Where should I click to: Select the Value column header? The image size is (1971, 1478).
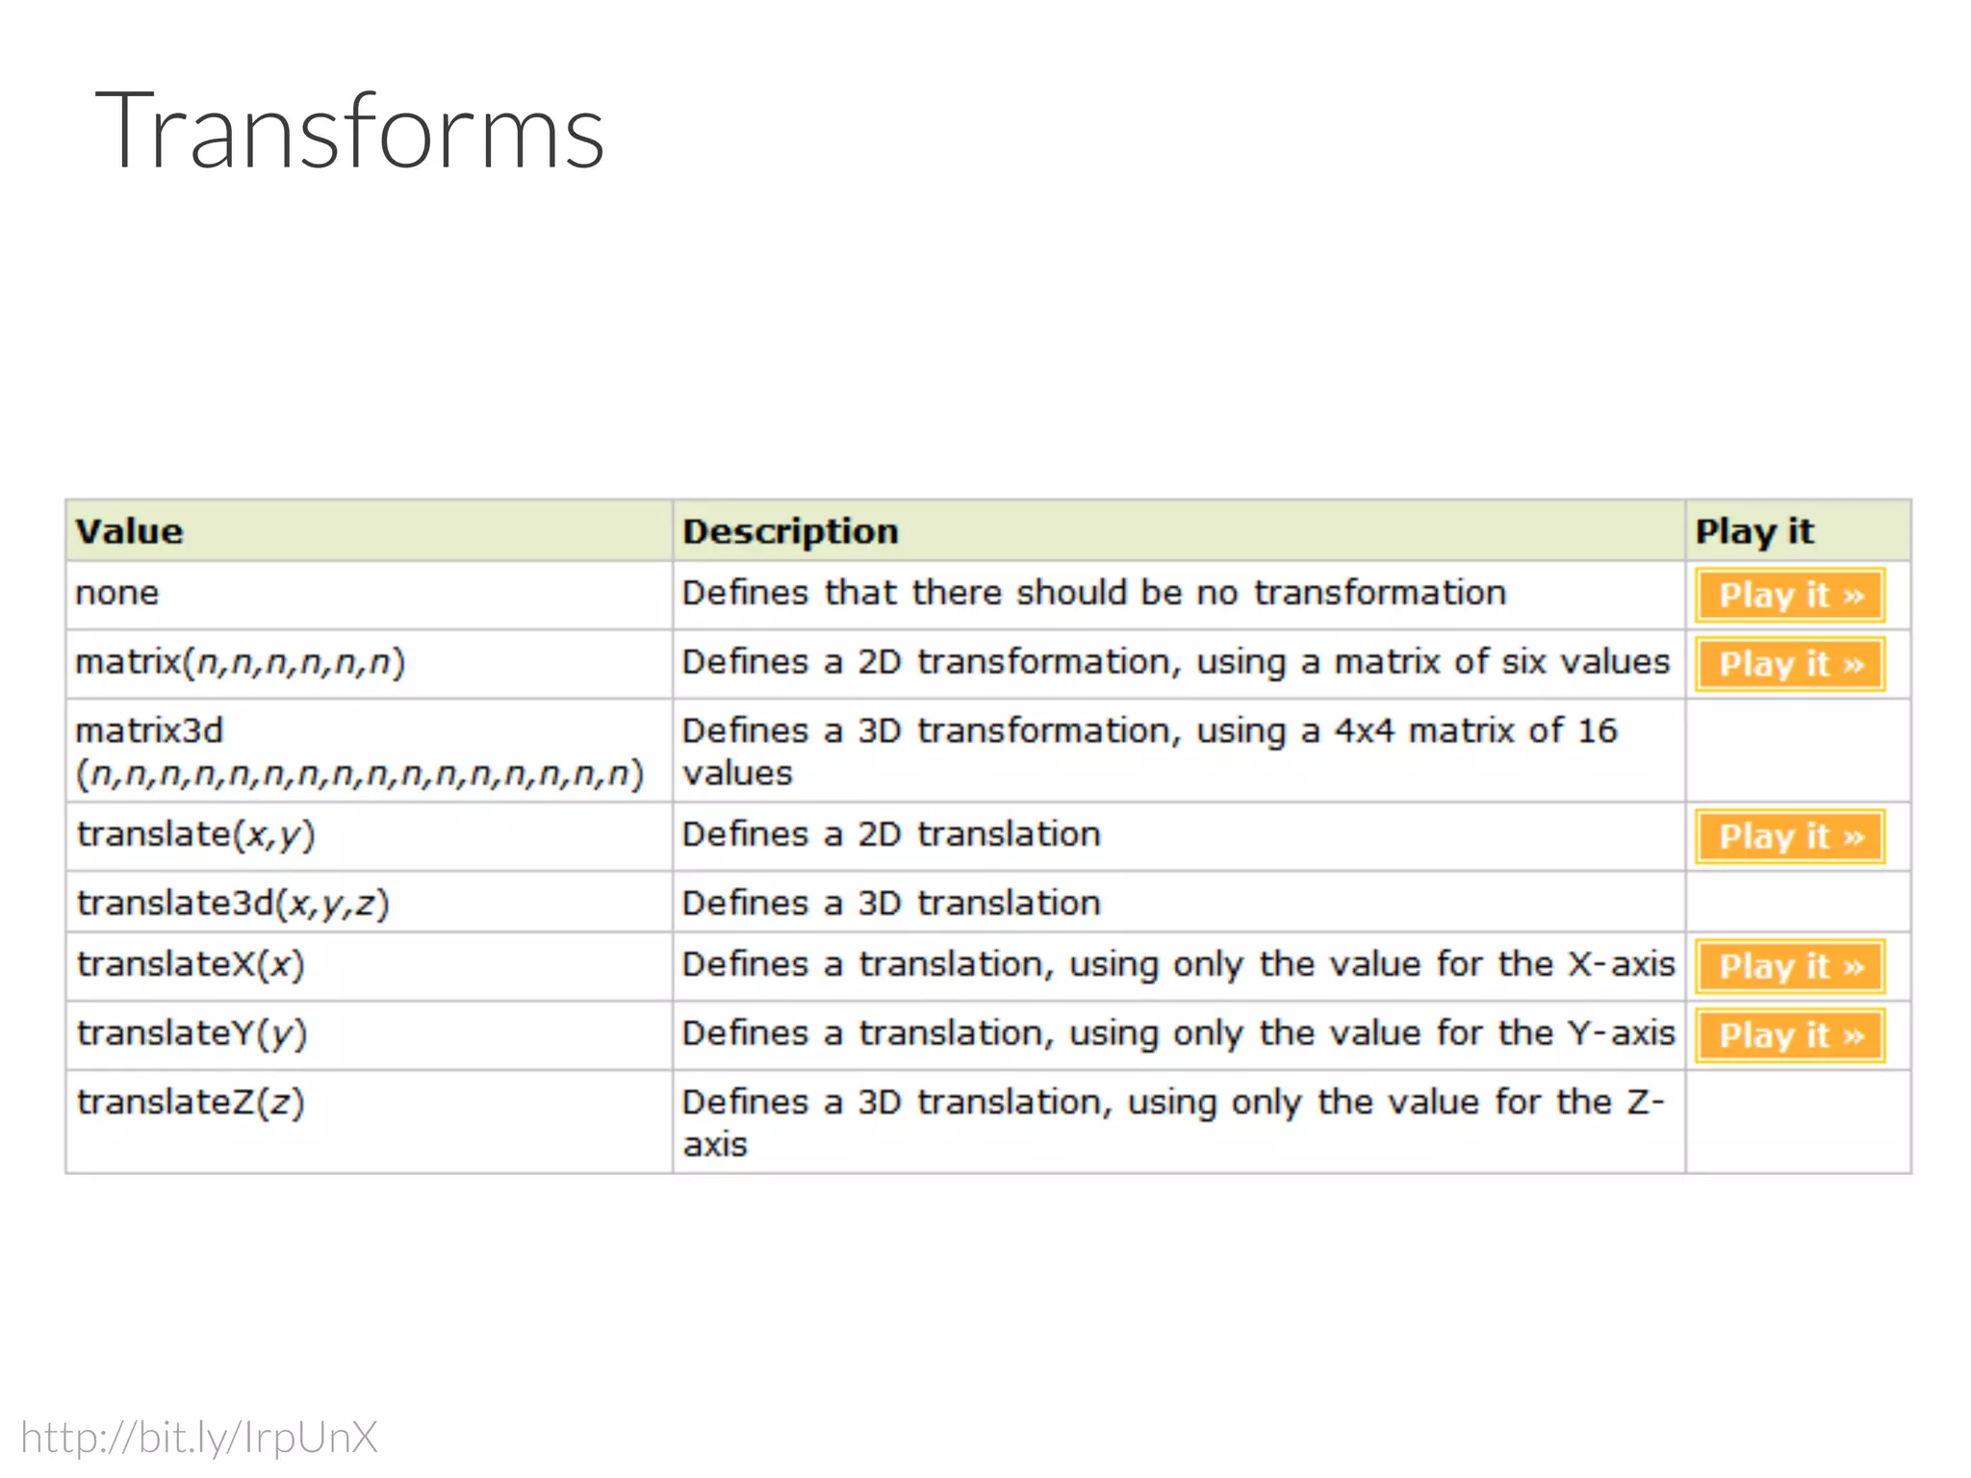(129, 531)
